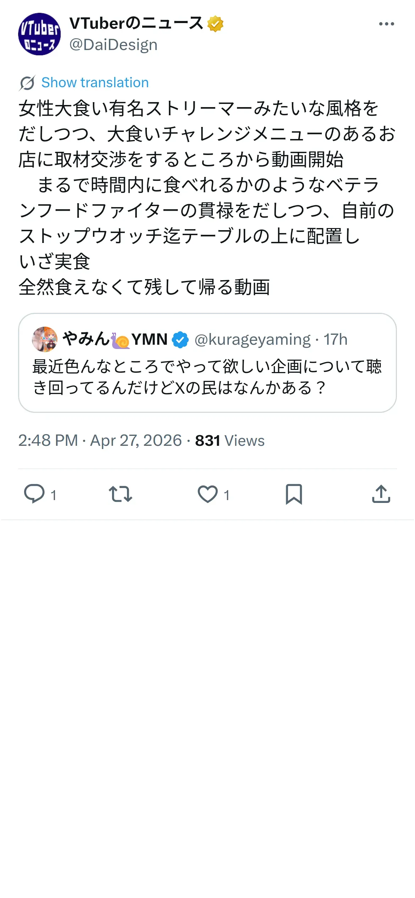Click the VTuberのニュース display name
Screen dimensions: 415x898
pyautogui.click(x=136, y=23)
